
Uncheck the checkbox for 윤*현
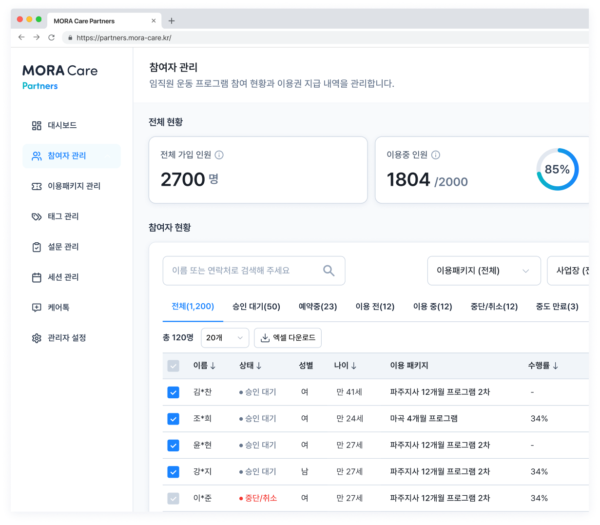pos(173,446)
